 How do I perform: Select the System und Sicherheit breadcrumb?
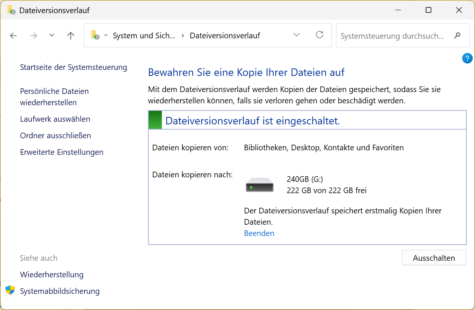[144, 36]
